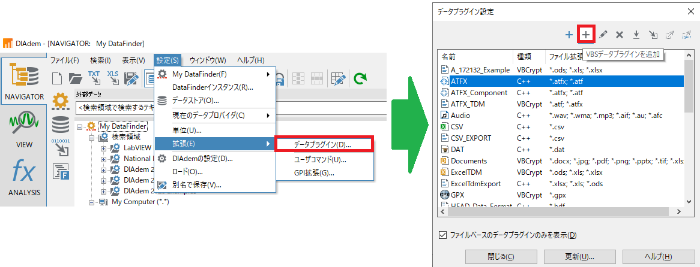Click the table-with-pencil toolbar icon

pyautogui.click(x=339, y=78)
